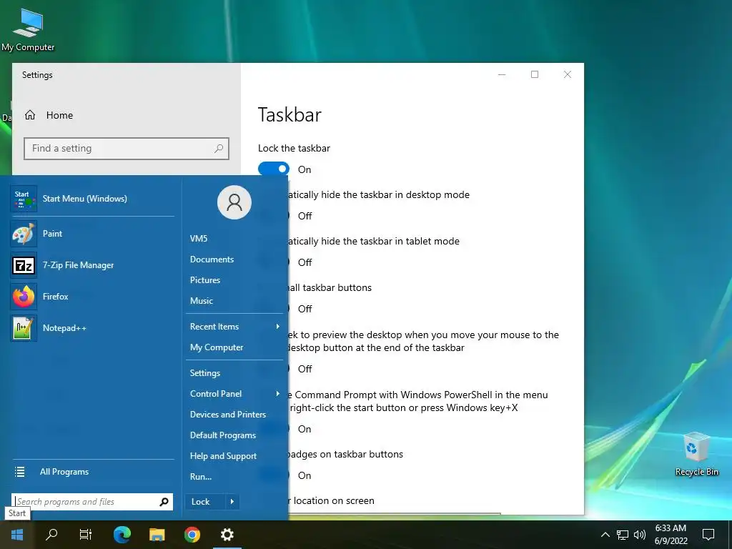Open File Explorer from taskbar
732x549 pixels.
[157, 535]
